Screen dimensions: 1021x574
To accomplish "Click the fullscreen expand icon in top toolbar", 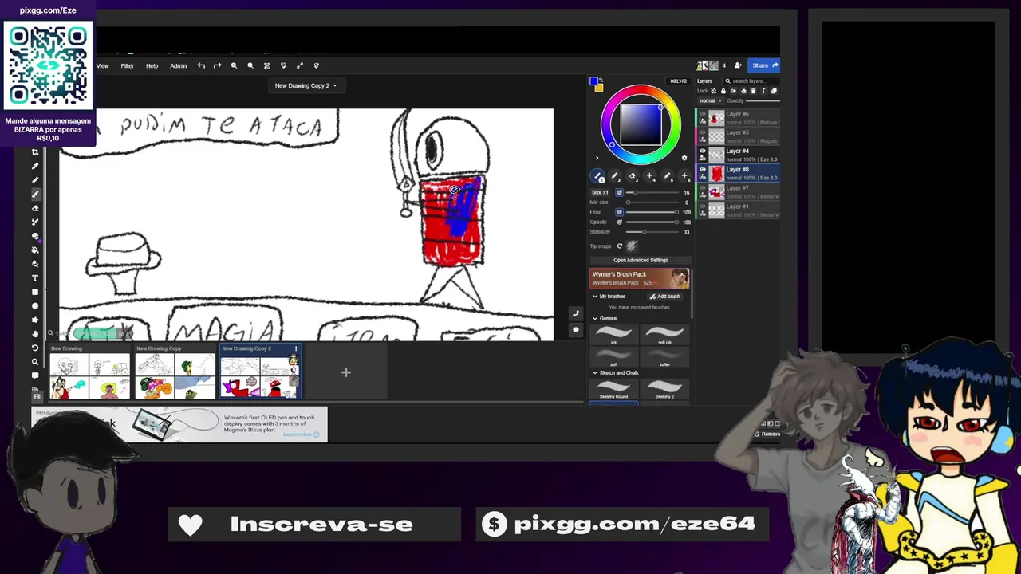I will point(300,65).
